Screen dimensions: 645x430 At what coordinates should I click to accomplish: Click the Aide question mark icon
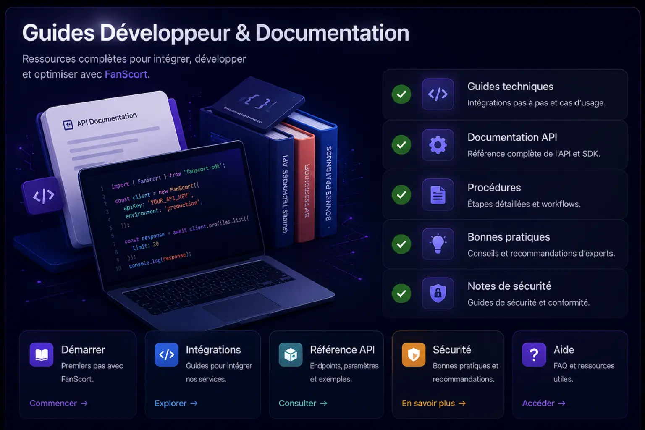(534, 355)
